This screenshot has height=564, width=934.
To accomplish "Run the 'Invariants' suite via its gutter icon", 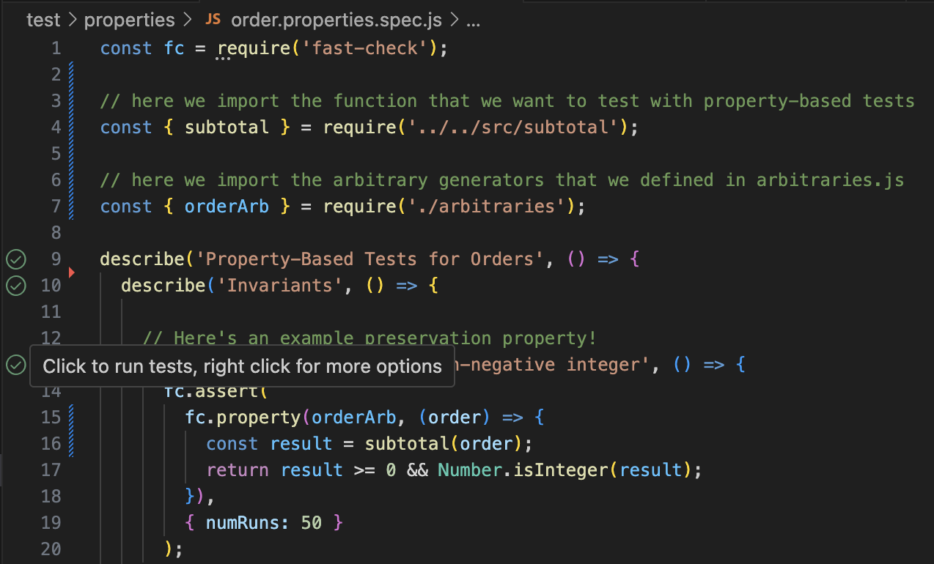I will [15, 286].
